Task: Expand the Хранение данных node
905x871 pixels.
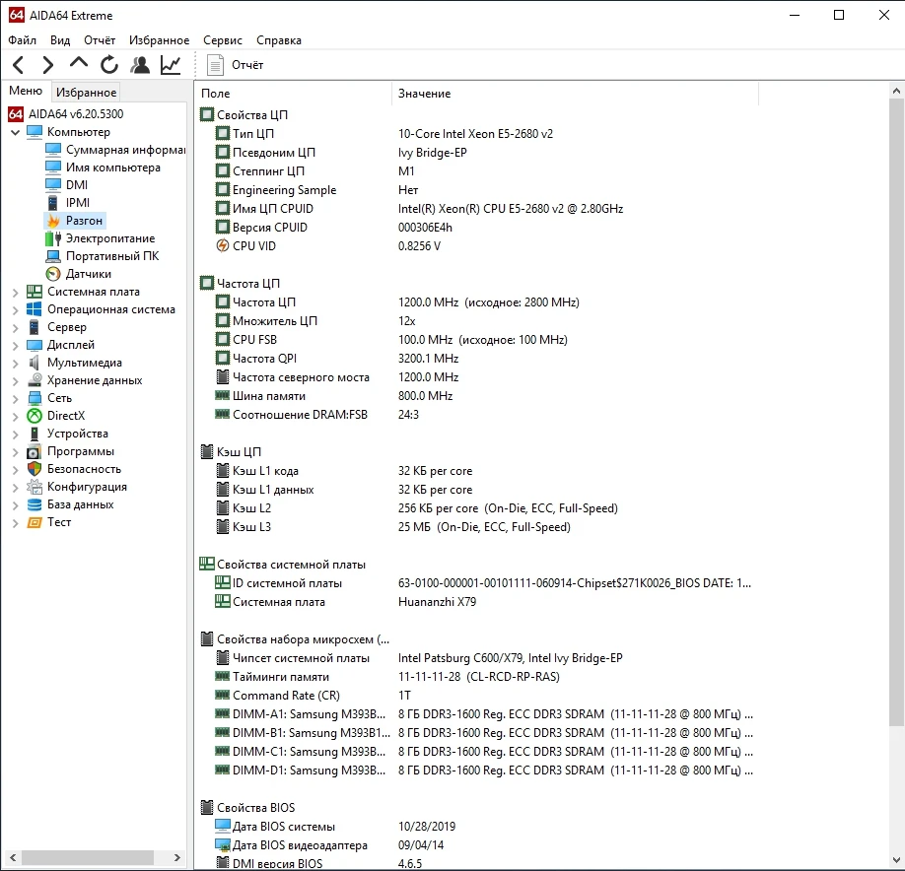Action: click(x=16, y=381)
